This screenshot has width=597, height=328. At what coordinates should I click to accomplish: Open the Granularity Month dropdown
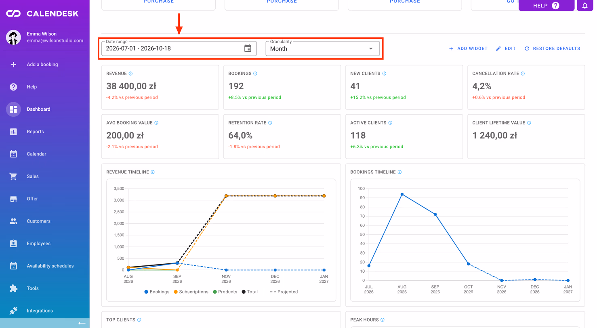322,48
